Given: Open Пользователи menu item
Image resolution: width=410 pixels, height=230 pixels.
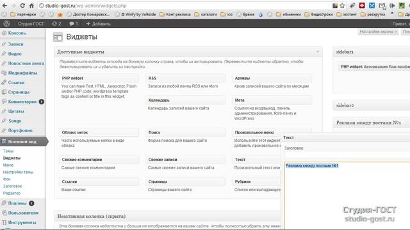Looking at the screenshot, I should click(23, 213).
